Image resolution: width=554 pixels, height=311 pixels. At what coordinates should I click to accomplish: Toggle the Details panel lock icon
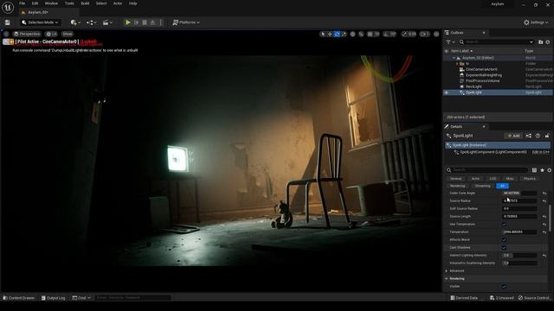point(547,136)
